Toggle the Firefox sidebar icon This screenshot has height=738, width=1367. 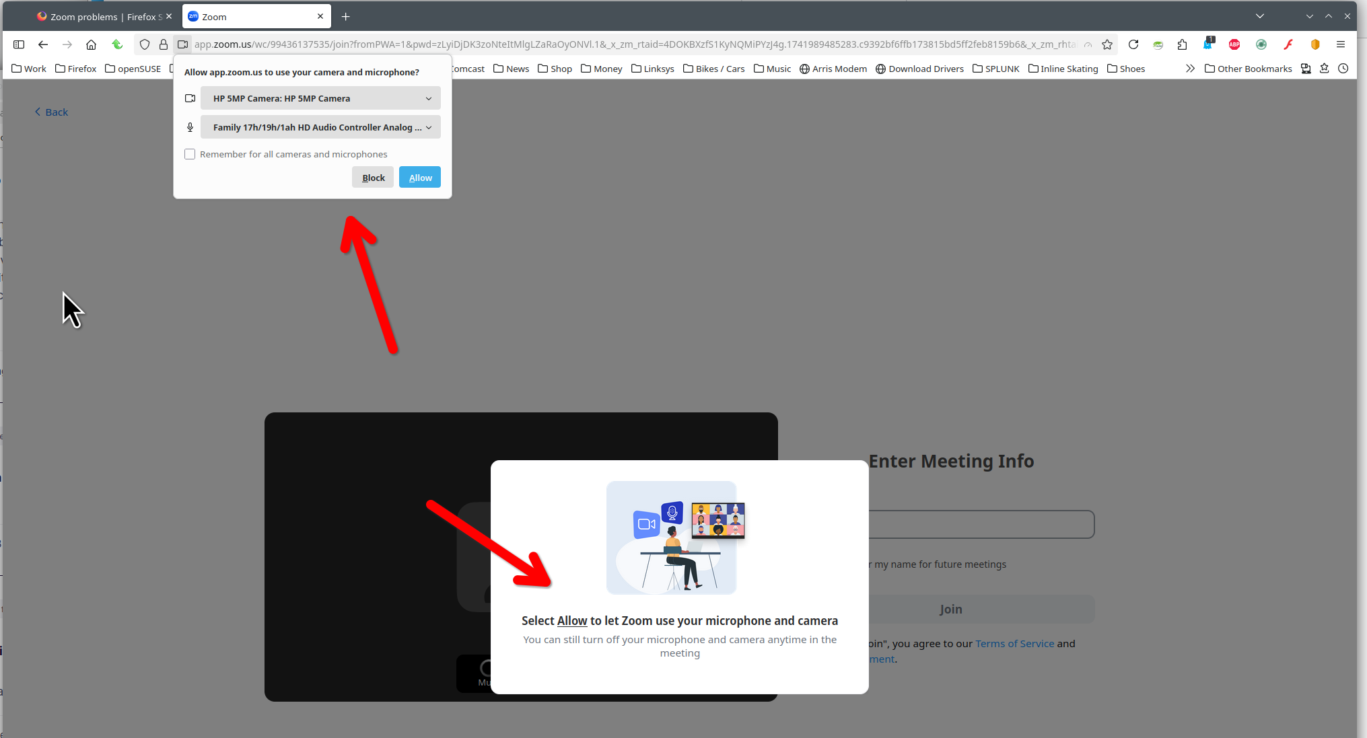click(x=19, y=44)
